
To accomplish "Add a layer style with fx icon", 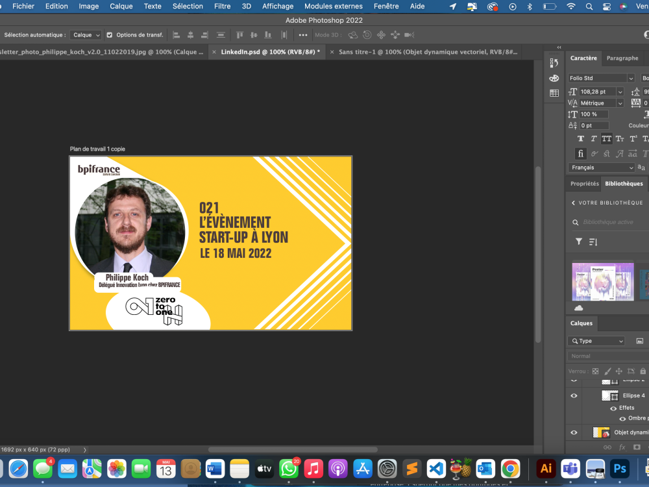I will (622, 447).
